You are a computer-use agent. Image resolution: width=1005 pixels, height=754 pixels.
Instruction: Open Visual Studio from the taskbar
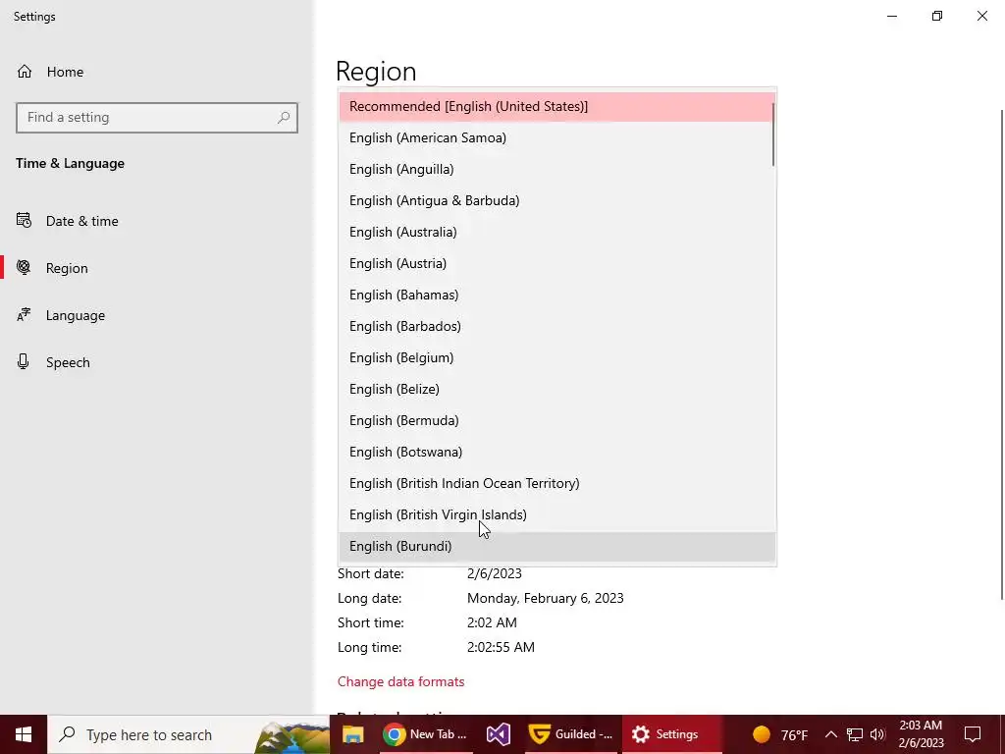[498, 734]
